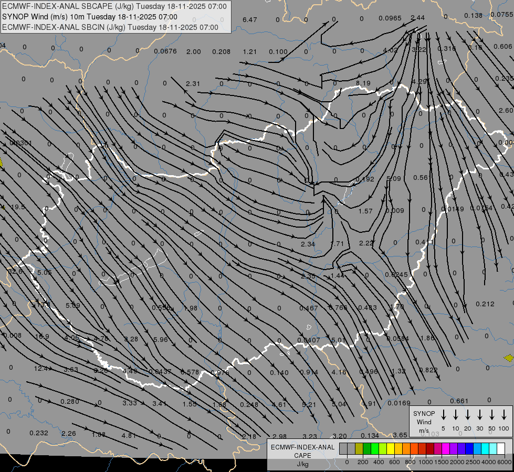Click the 32.6 value on the map
514x472 pixels.
click(x=15, y=271)
